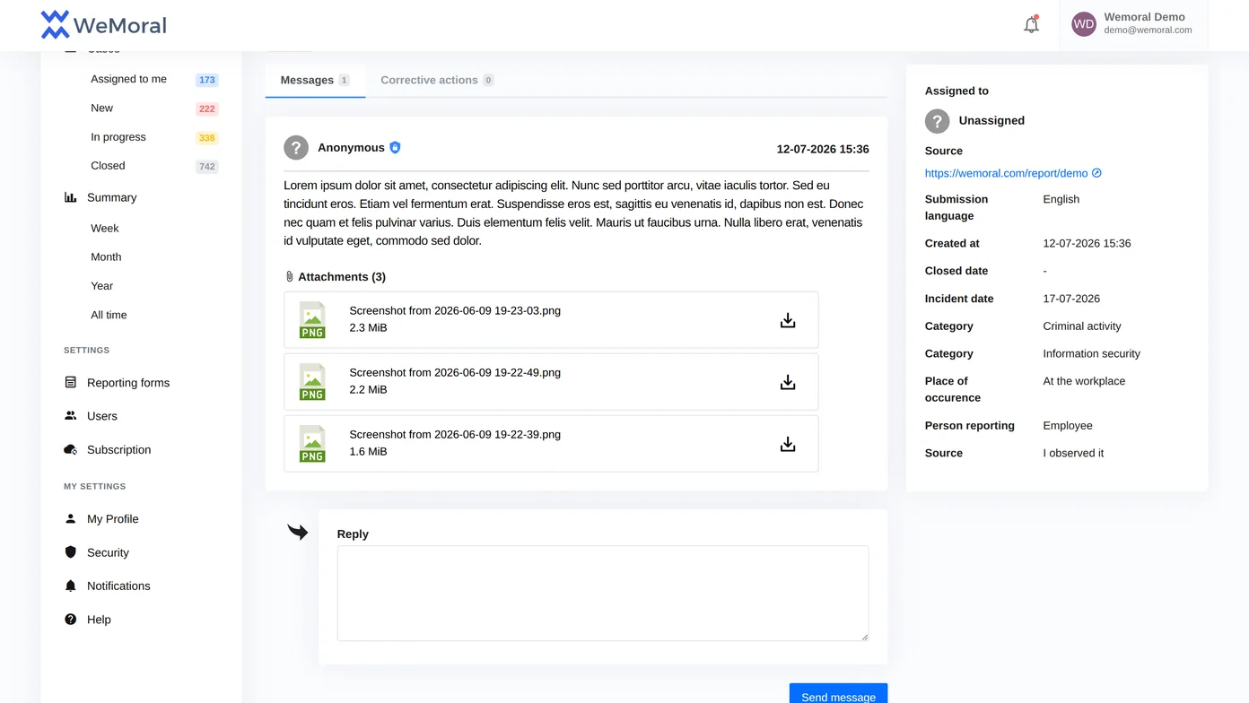Viewport: 1249px width, 703px height.
Task: Click the Notifications bell icon in sidebar
Action: [x=71, y=586]
